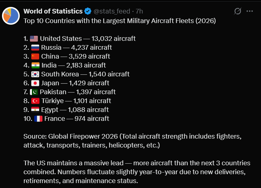
Task: Click the World of Statistics display name
Action: click(53, 11)
